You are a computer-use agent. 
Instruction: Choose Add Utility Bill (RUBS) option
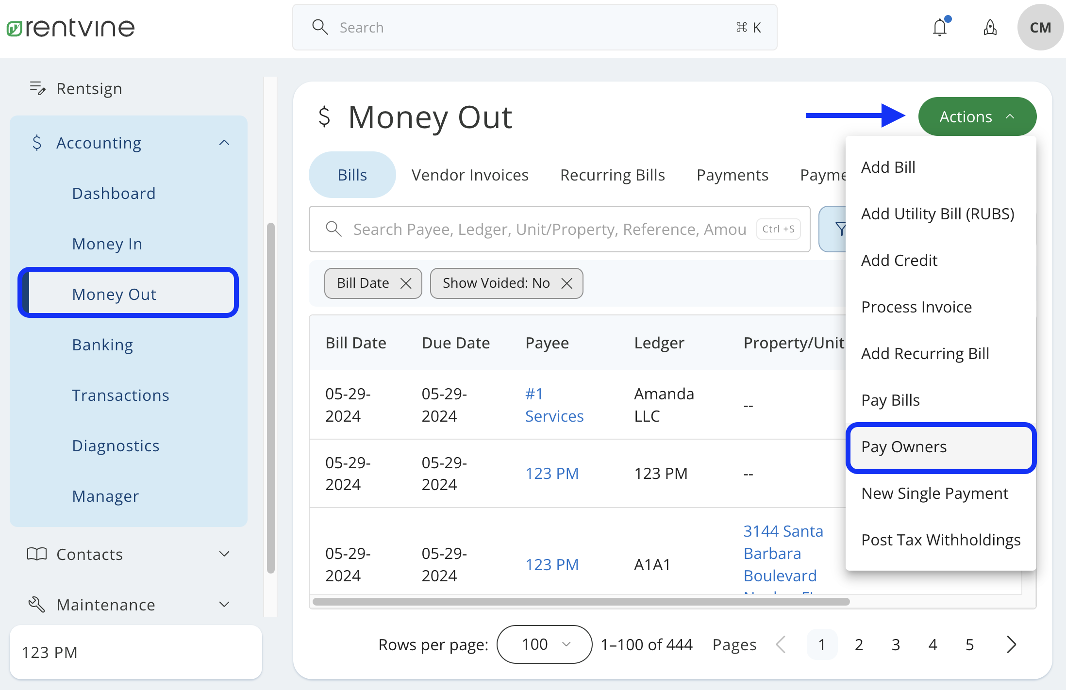pos(937,214)
